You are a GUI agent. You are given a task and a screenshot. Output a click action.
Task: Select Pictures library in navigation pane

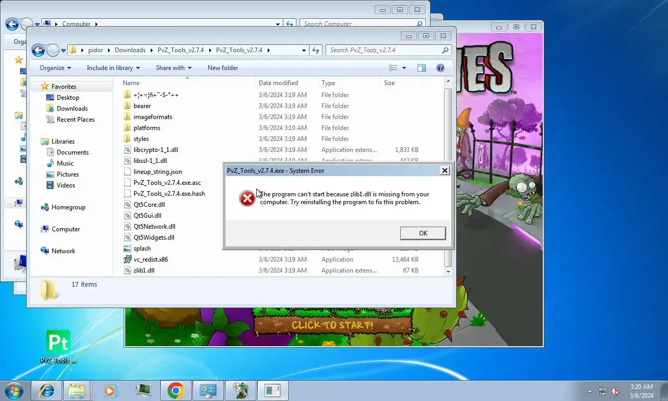(x=68, y=174)
